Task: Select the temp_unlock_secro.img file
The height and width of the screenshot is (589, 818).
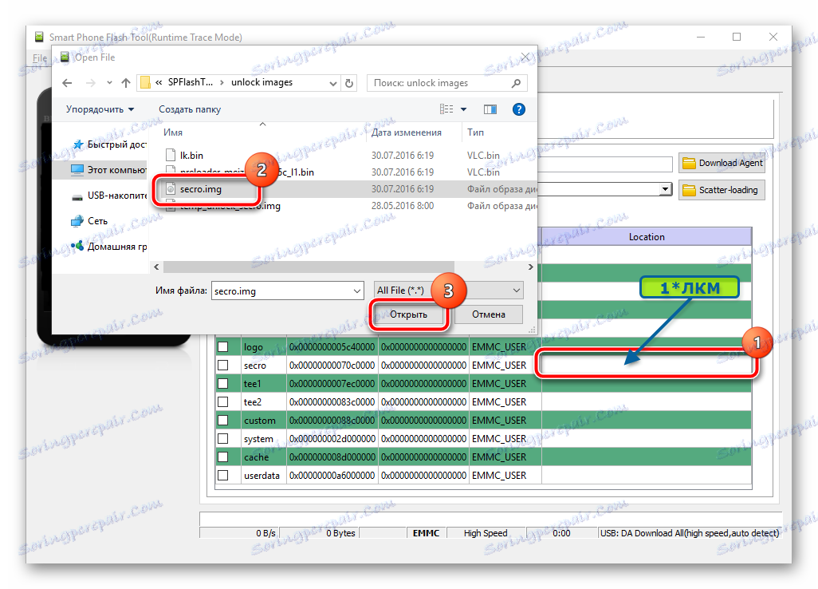Action: click(230, 206)
